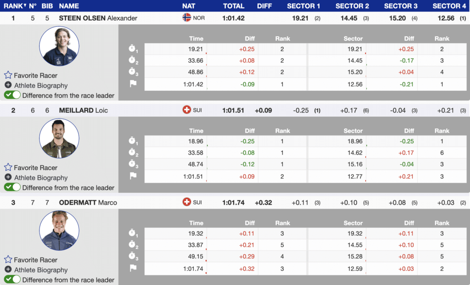Click Meillard's Swiss flag icon

pyautogui.click(x=187, y=110)
